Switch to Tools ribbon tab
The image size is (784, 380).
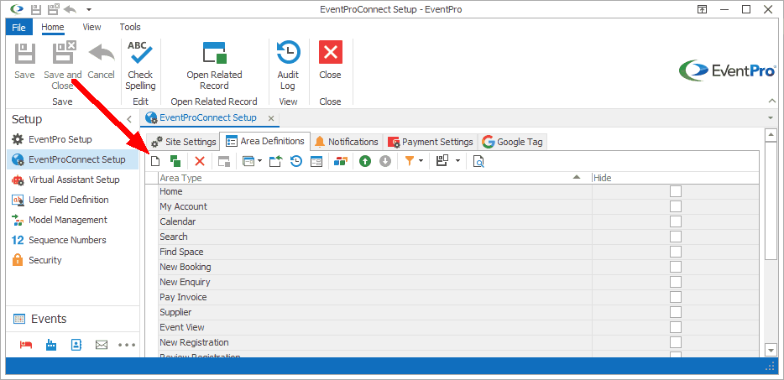point(130,27)
